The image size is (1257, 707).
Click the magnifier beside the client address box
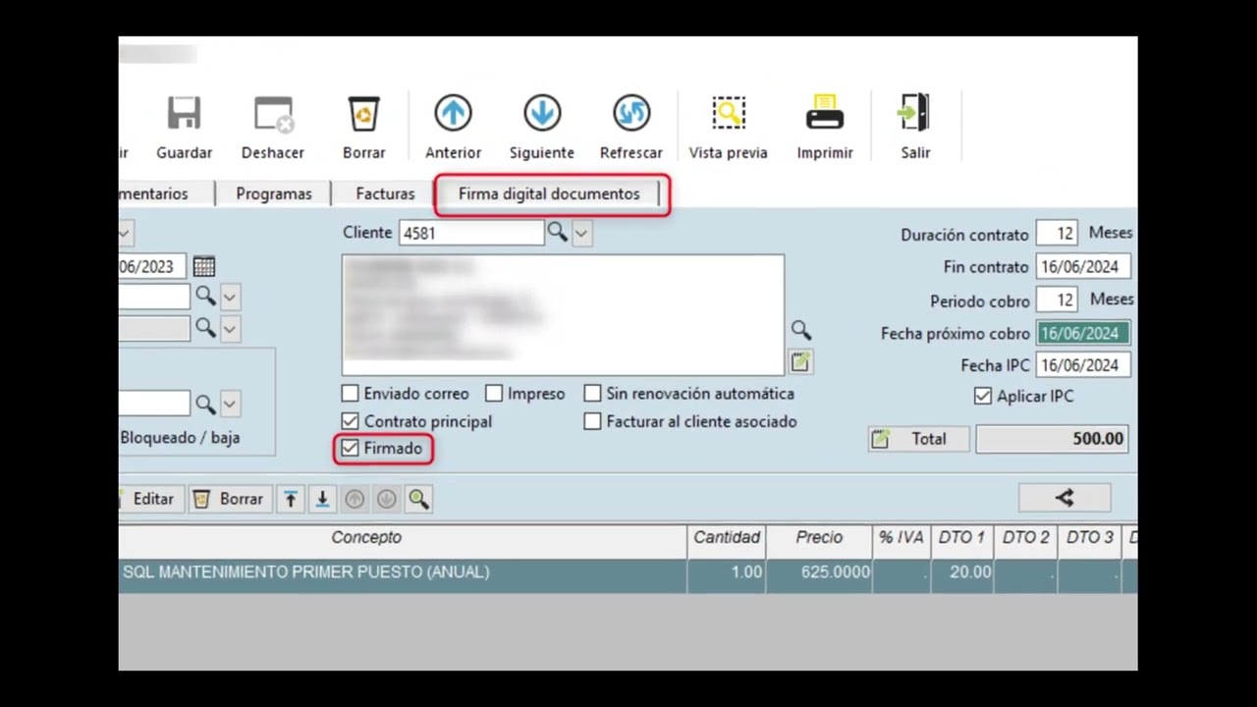(x=800, y=330)
